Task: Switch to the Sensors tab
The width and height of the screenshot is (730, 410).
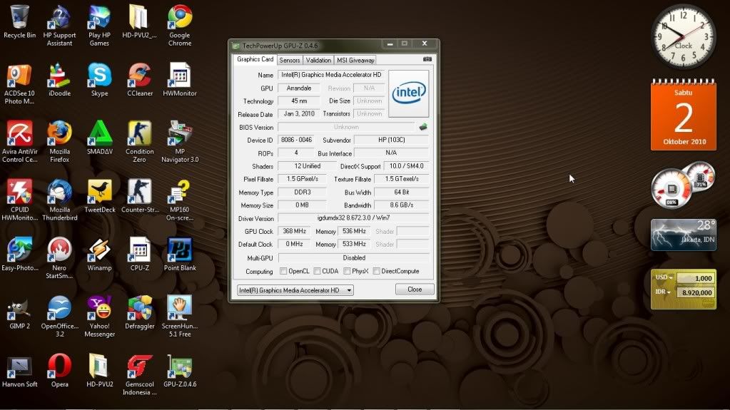Action: (x=290, y=60)
